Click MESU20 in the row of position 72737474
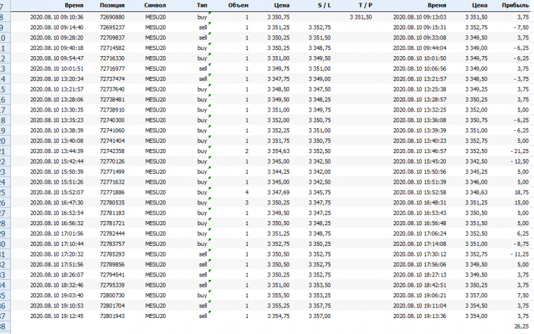This screenshot has width=534, height=334. (x=156, y=79)
